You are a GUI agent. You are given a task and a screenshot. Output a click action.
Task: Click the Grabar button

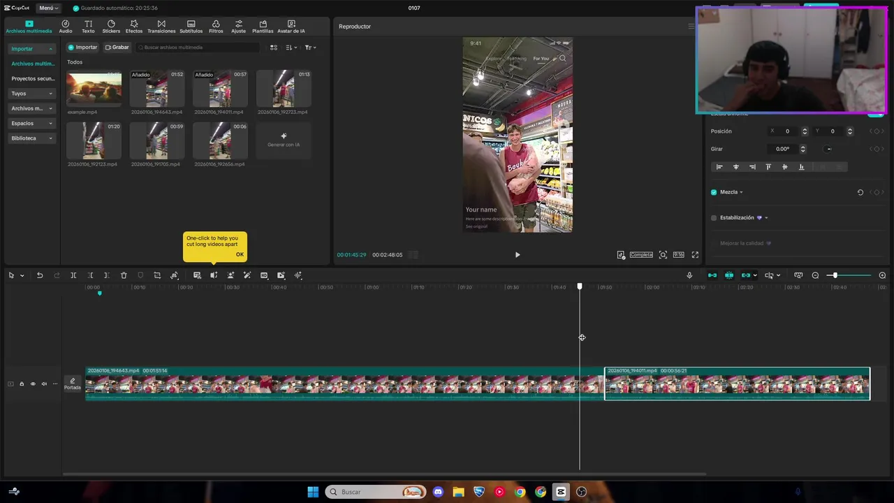coord(117,48)
